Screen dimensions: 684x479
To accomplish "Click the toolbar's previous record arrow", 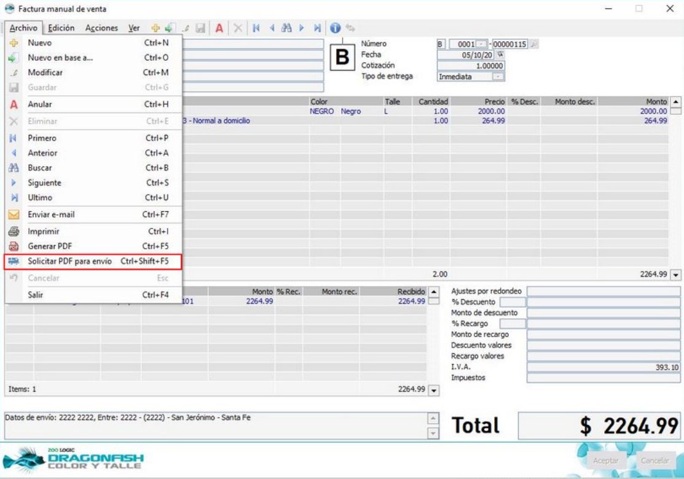I will 272,28.
